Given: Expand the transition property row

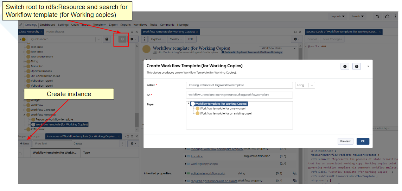Looking at the screenshot, I should [186, 156].
